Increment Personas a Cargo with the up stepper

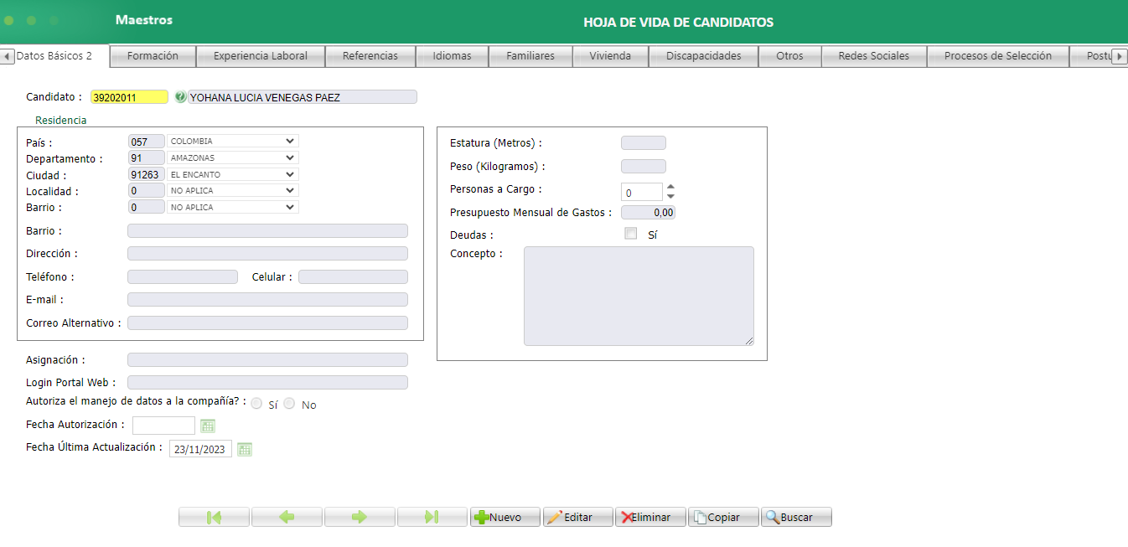click(669, 188)
